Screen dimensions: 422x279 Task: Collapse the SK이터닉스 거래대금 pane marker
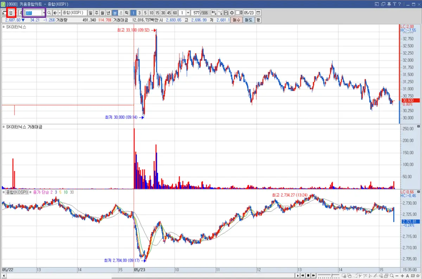(x=4, y=127)
